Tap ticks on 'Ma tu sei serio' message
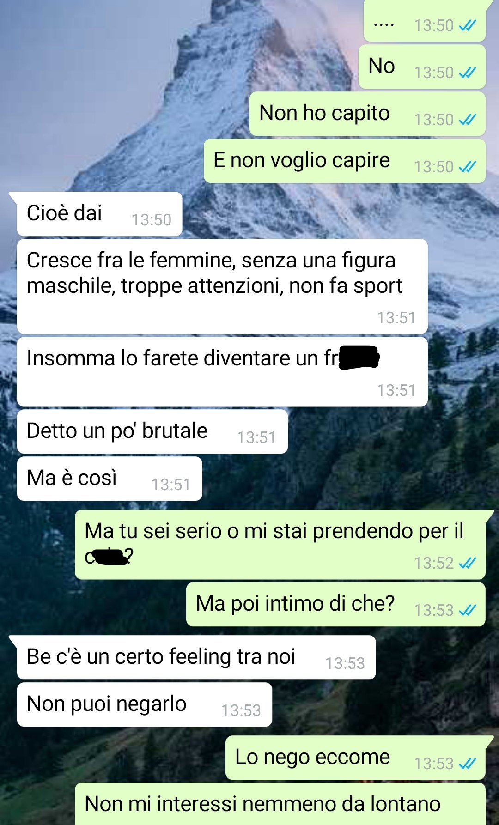The height and width of the screenshot is (825, 499). pos(467,563)
